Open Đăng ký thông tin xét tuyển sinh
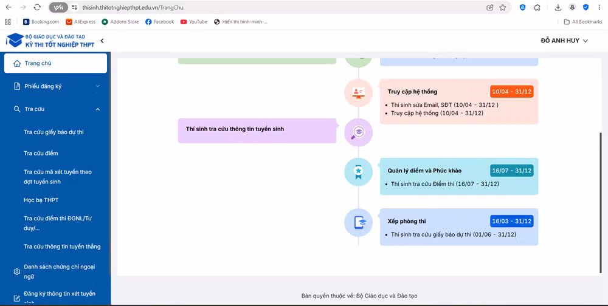 click(60, 297)
